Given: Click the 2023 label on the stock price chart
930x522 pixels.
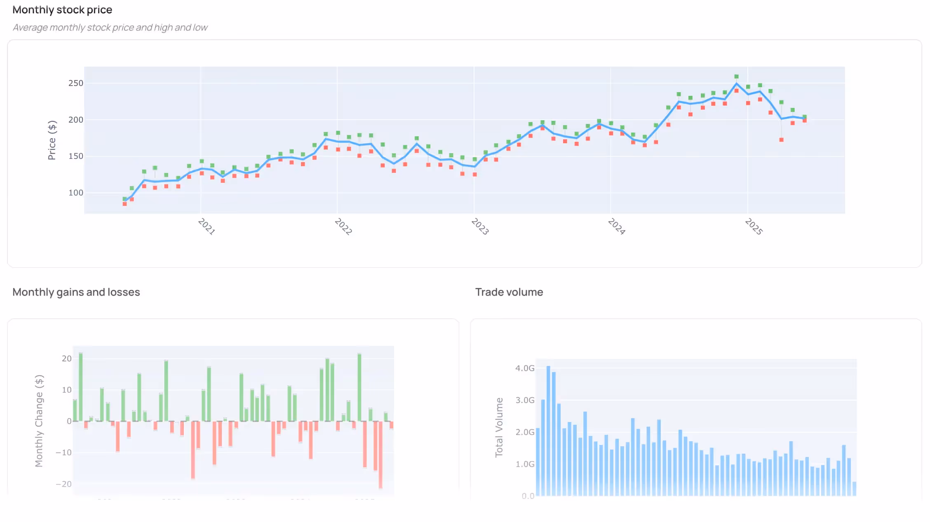Looking at the screenshot, I should [x=480, y=226].
